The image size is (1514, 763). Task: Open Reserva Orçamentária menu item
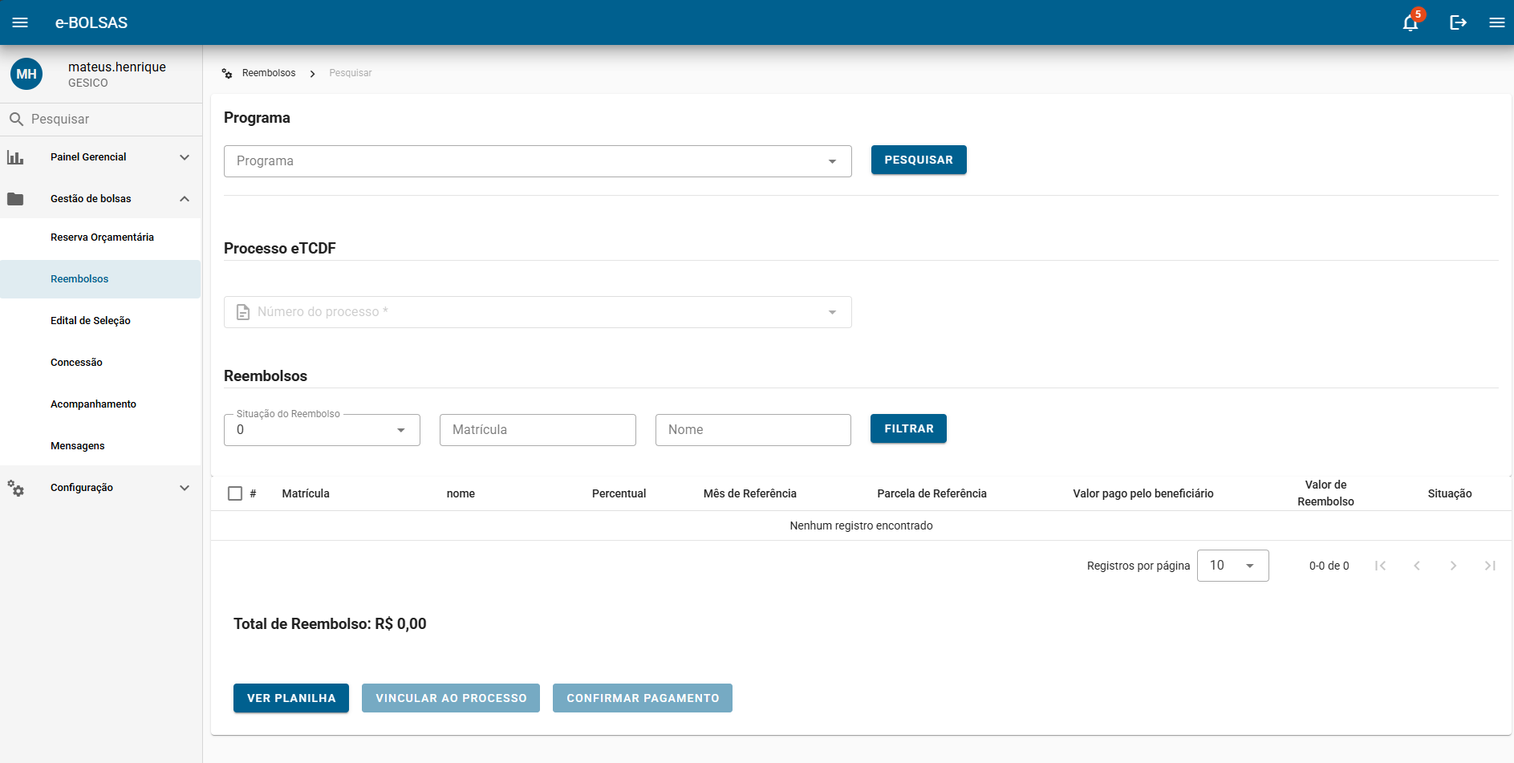pyautogui.click(x=102, y=237)
